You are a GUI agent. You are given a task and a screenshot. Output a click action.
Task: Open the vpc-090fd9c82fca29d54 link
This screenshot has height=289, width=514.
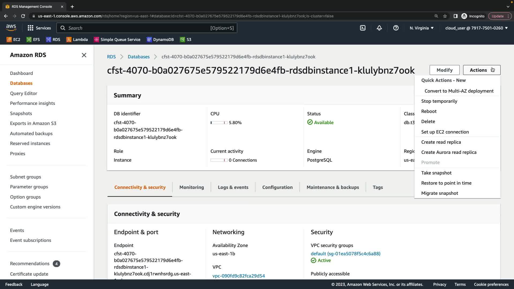pyautogui.click(x=239, y=276)
